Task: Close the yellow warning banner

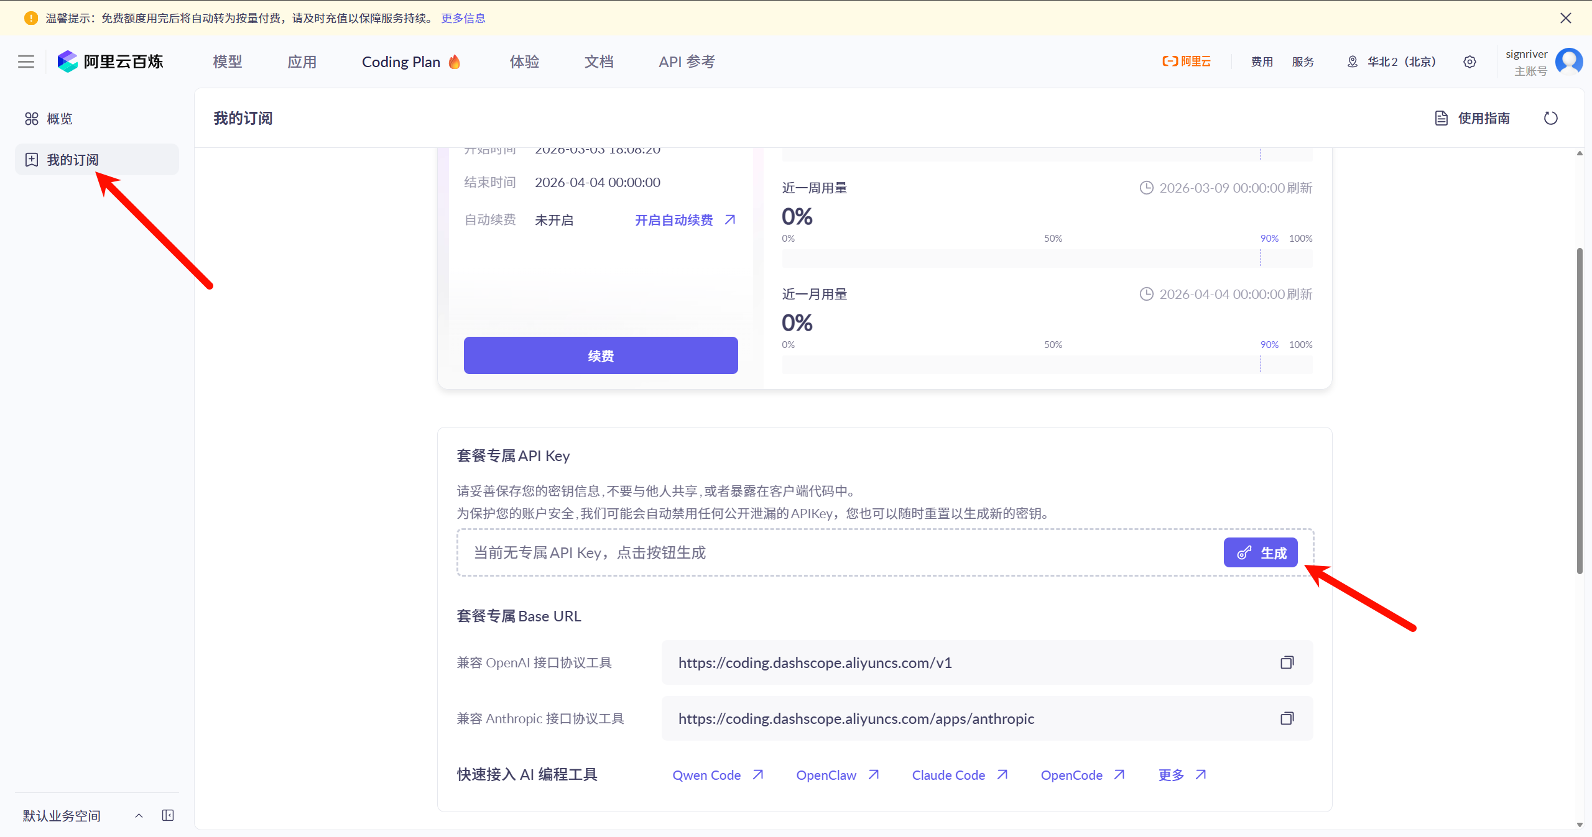Action: 1566,18
